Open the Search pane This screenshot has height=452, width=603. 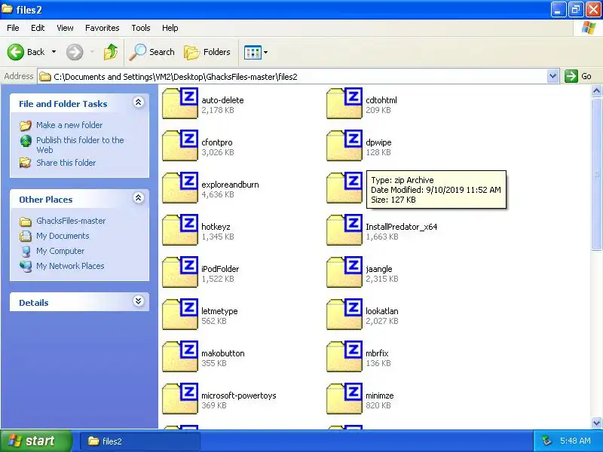(x=152, y=52)
